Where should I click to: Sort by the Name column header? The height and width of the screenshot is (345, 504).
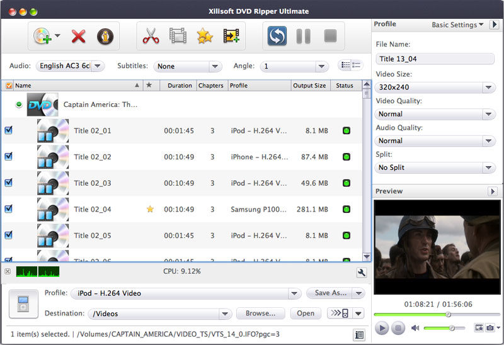[77, 86]
